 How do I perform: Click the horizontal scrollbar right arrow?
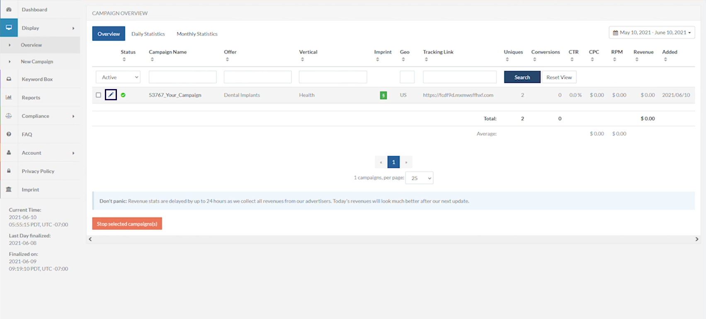(697, 239)
